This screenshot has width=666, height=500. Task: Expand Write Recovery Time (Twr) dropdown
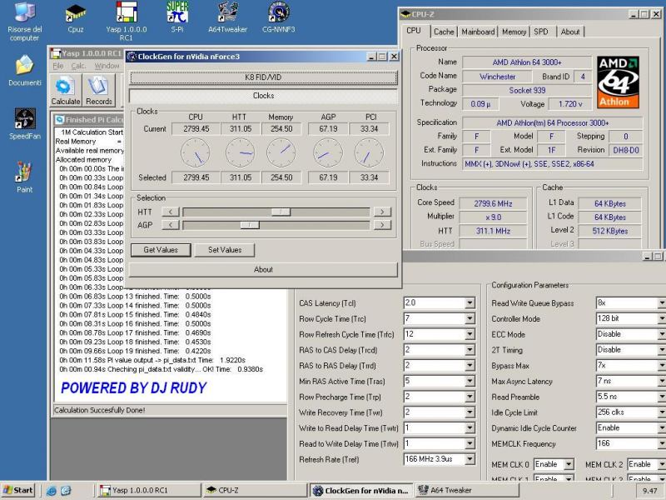click(470, 412)
